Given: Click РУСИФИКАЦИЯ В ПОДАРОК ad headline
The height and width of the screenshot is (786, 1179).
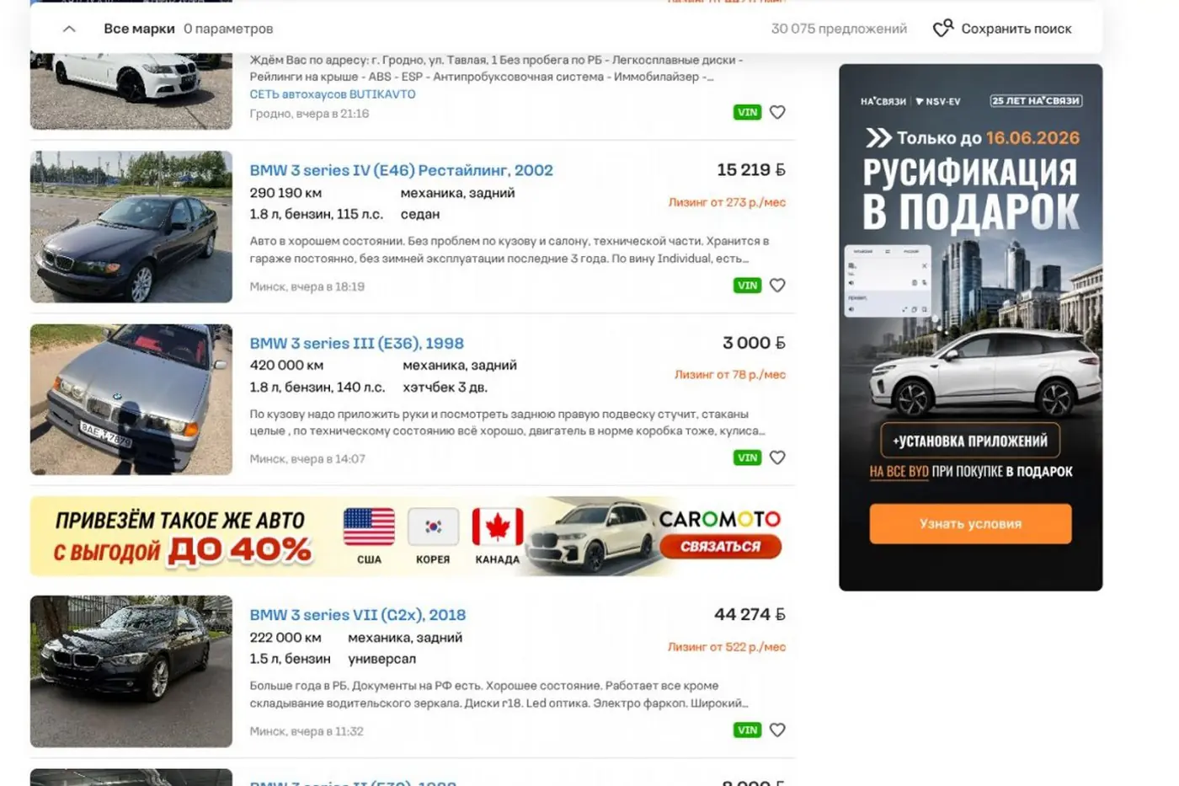Looking at the screenshot, I should tap(970, 193).
